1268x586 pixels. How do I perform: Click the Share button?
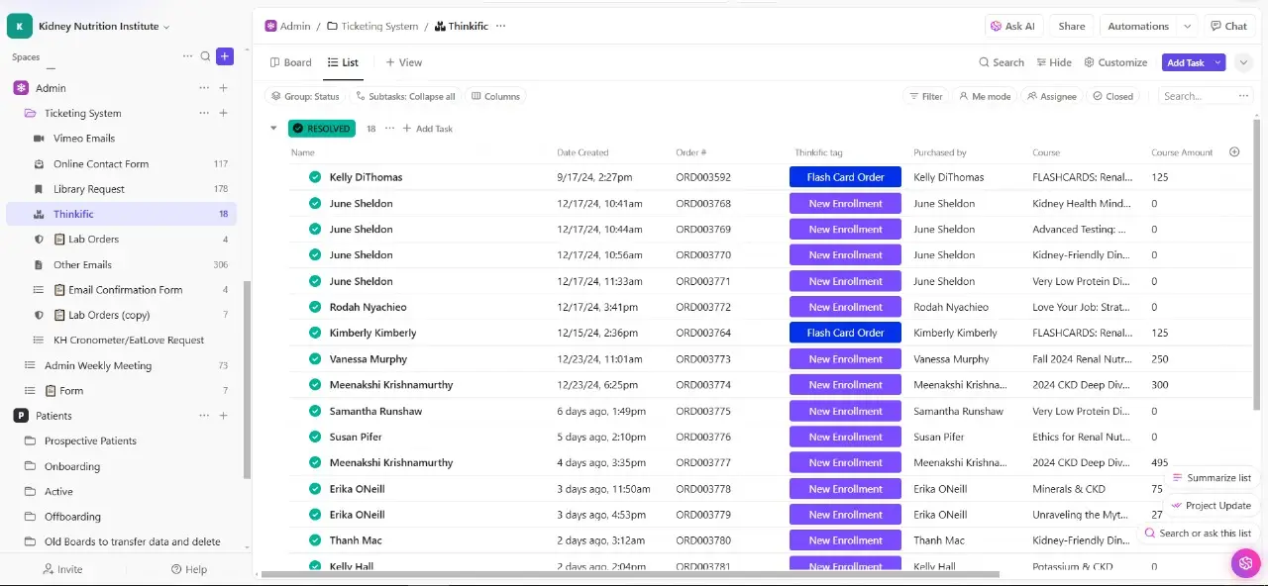coord(1071,26)
